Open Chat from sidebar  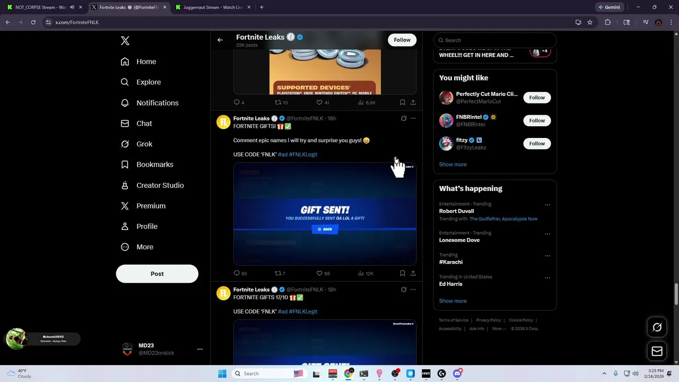[136, 124]
